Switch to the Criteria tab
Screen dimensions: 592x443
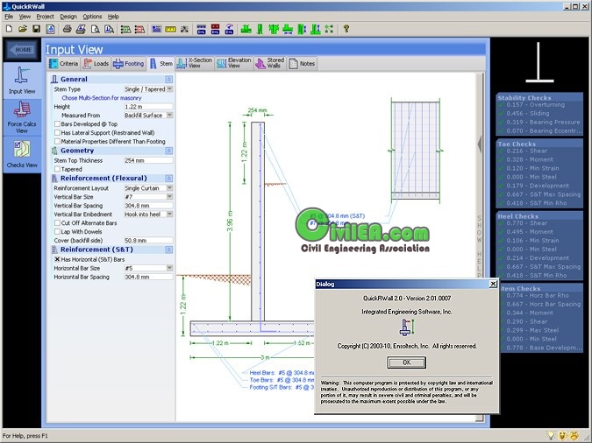click(63, 64)
